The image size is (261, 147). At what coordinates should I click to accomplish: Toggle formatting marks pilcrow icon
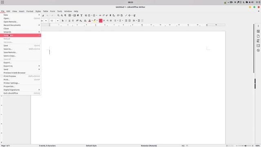click(x=65, y=16)
